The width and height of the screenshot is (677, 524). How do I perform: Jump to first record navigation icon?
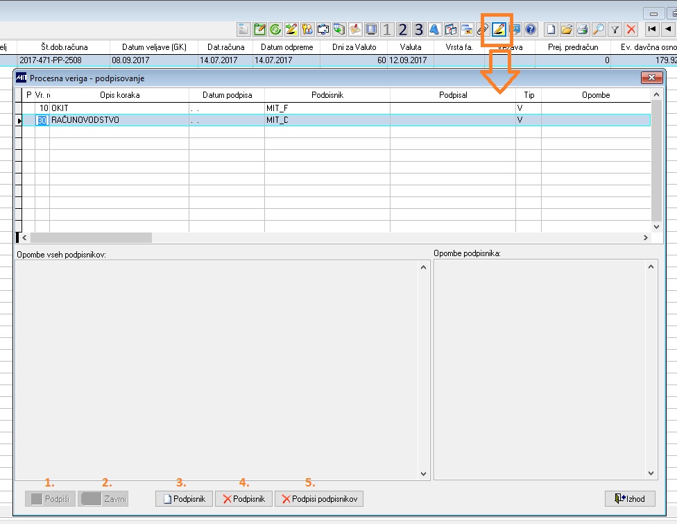pyautogui.click(x=652, y=29)
